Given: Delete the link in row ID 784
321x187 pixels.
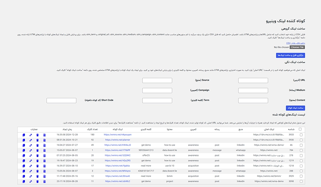Looking at the screenshot, I should click(37, 150).
